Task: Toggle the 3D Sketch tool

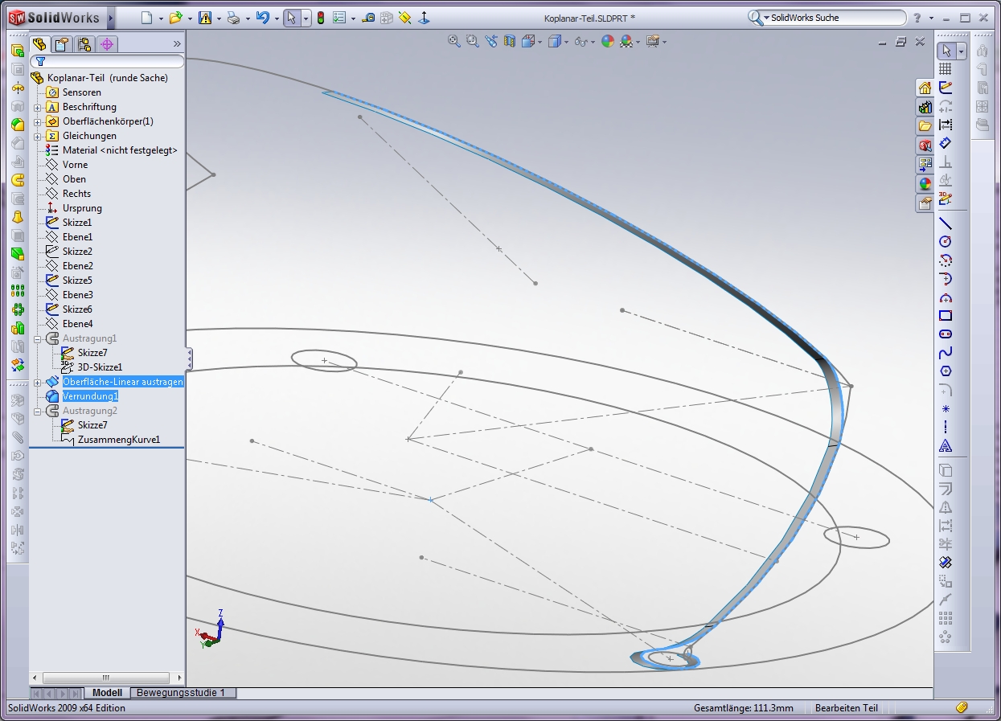Action: pyautogui.click(x=946, y=199)
